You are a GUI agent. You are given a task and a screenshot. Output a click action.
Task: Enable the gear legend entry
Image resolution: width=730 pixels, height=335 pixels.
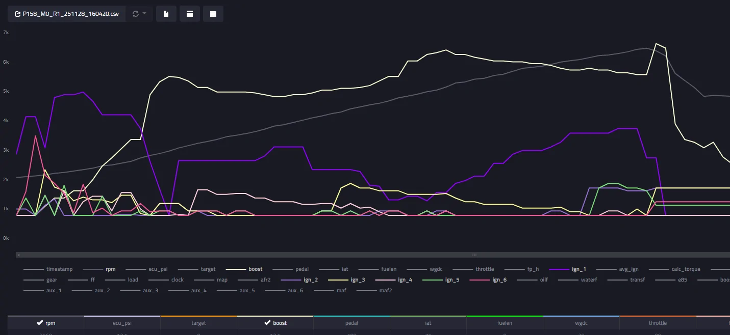pos(40,280)
